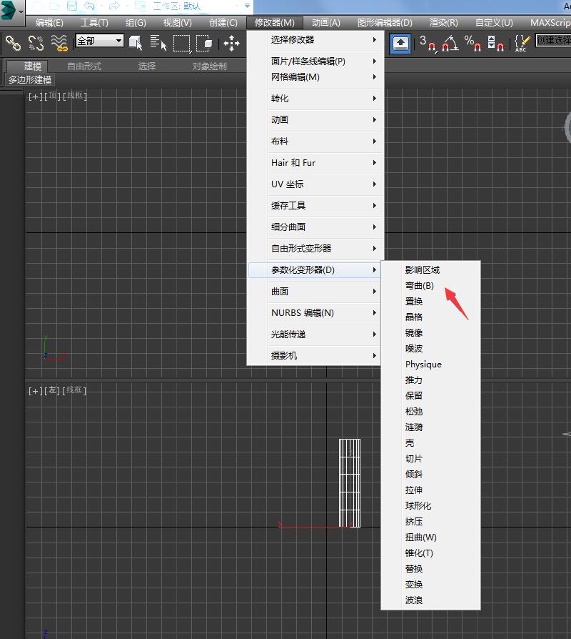Toggle Angle Snap on

(x=448, y=44)
